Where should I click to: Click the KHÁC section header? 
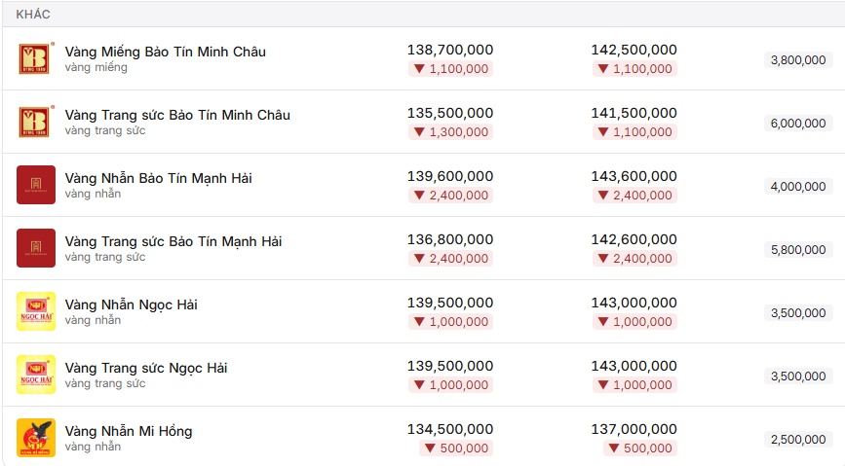click(x=33, y=14)
